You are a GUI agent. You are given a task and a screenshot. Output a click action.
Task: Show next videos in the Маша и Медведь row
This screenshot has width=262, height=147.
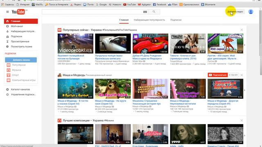pyautogui.click(x=244, y=90)
